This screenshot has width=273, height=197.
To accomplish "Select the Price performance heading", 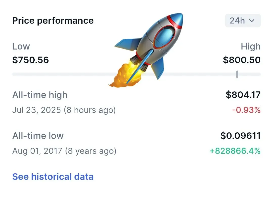I will pyautogui.click(x=53, y=21).
